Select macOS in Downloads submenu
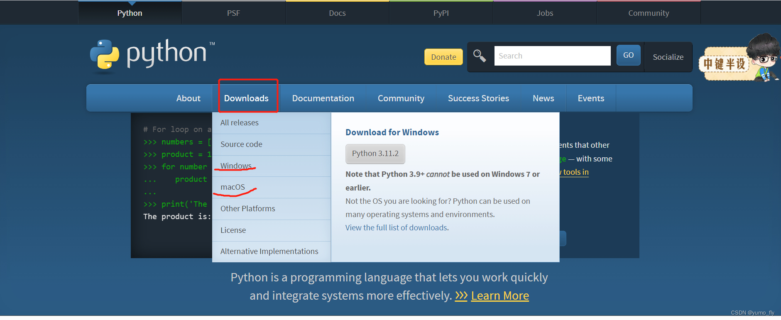 tap(272, 187)
